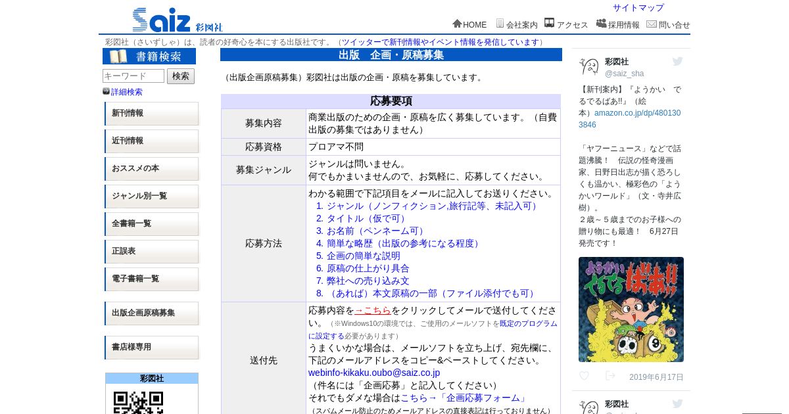
Task: Click the アクセス train icon
Action: point(550,23)
